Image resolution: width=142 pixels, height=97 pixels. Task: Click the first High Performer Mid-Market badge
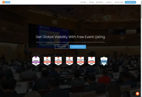pos(47,61)
